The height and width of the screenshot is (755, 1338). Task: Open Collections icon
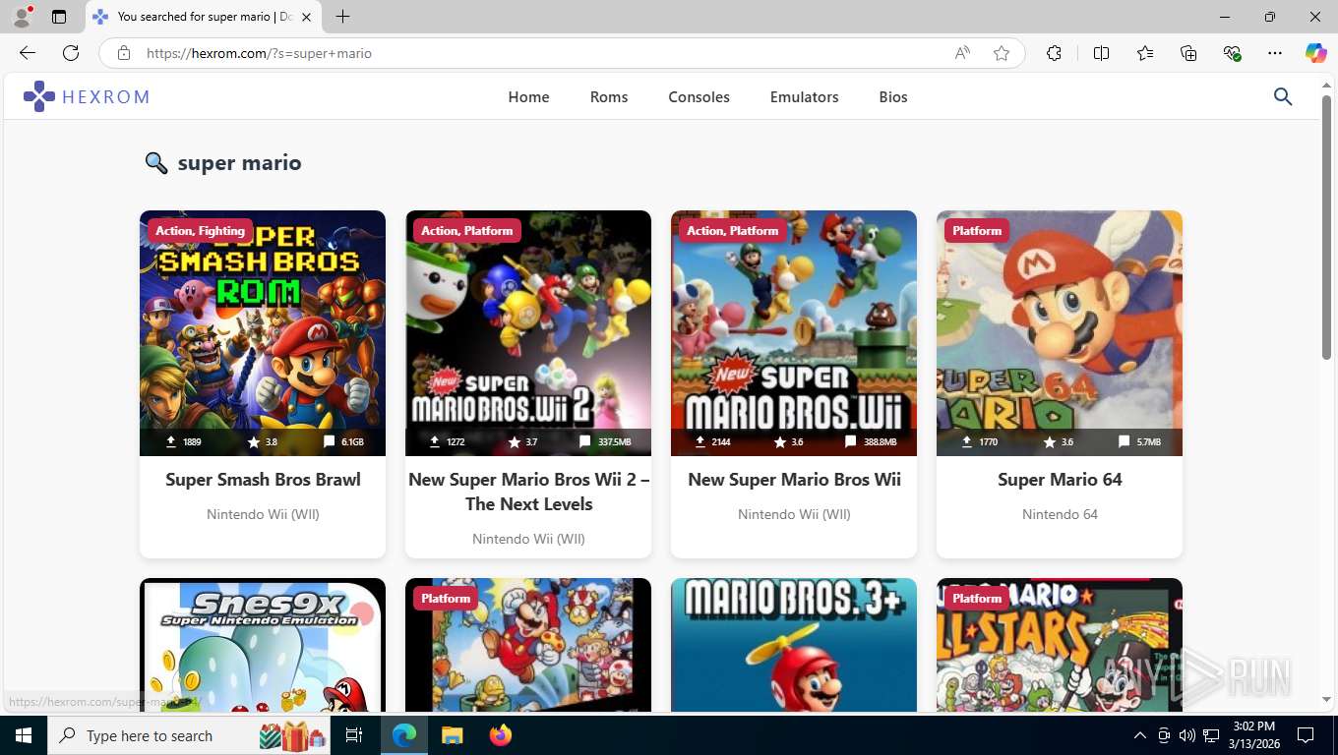[1188, 53]
